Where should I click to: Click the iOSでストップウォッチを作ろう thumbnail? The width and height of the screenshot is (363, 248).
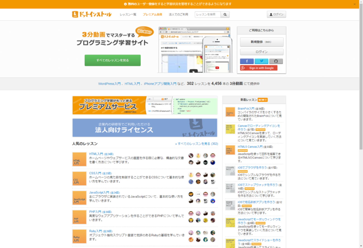point(230,188)
